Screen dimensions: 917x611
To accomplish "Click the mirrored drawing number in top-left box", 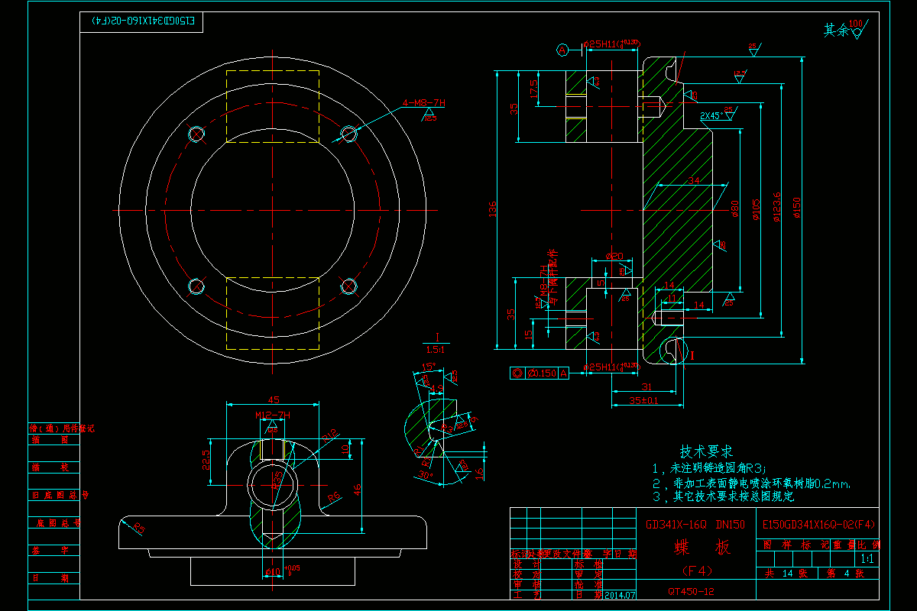I will [143, 22].
